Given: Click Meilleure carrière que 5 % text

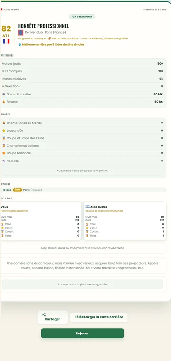Looking at the screenshot, I should click(x=53, y=45).
